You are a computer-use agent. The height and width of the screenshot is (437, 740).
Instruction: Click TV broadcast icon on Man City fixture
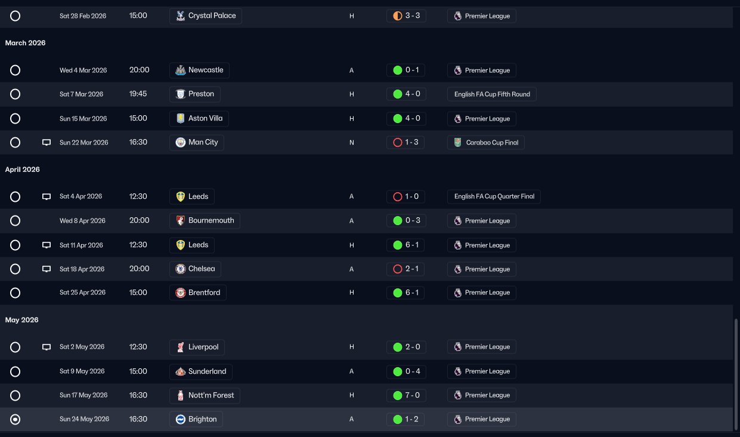pyautogui.click(x=47, y=143)
